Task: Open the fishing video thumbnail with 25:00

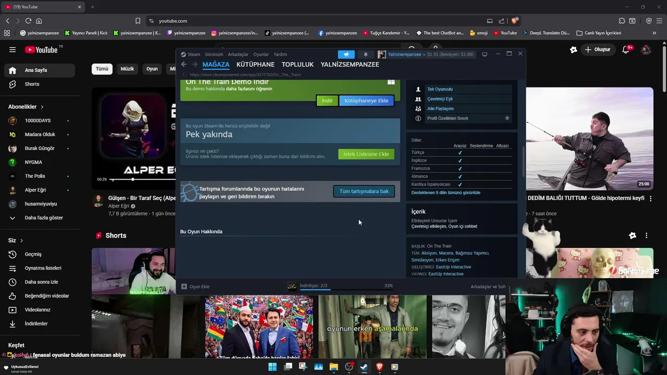Action: [x=589, y=139]
